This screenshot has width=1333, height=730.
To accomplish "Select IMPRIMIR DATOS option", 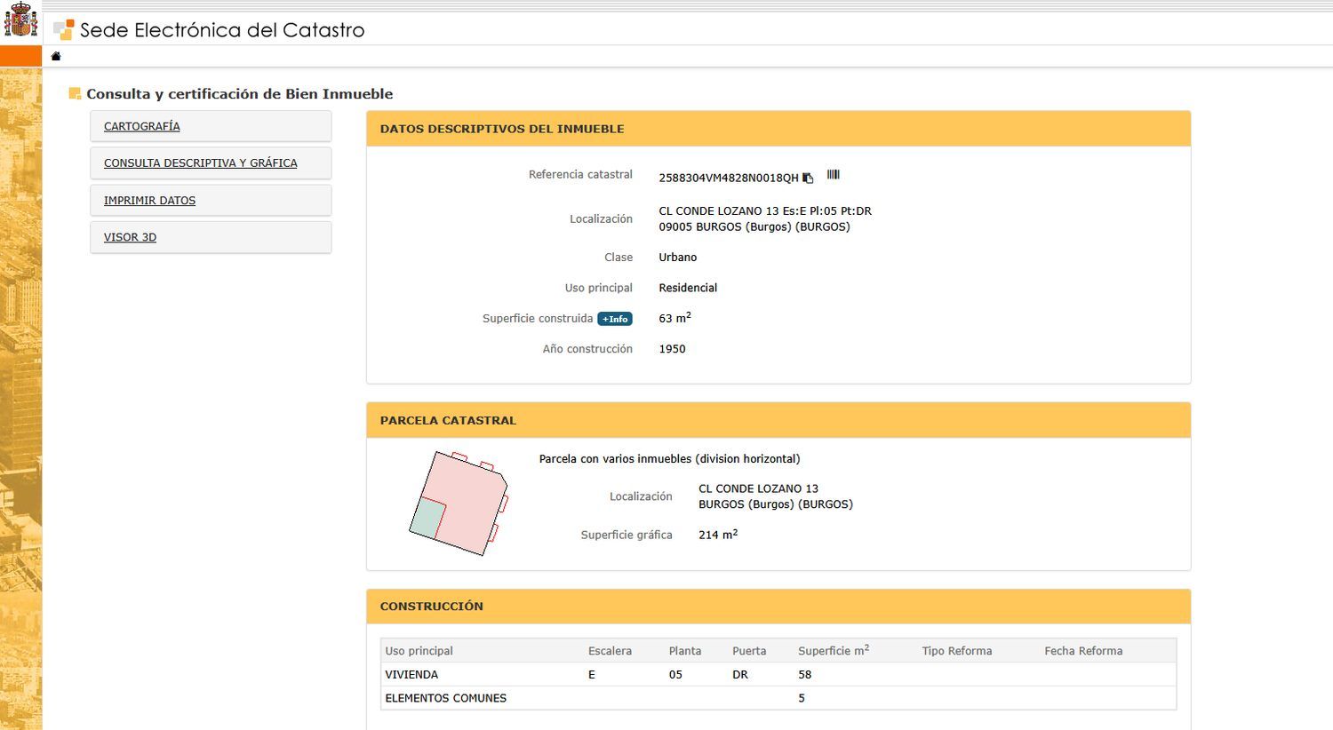I will coord(149,201).
